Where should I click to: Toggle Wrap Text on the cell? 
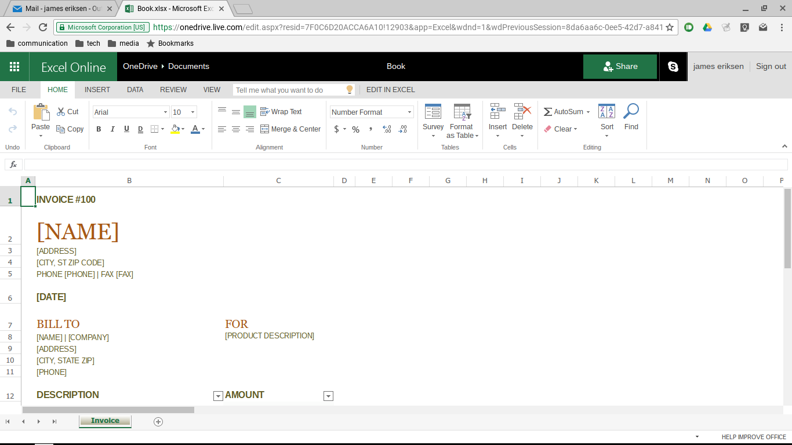(281, 112)
